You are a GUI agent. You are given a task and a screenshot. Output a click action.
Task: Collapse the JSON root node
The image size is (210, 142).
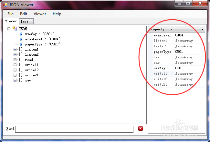pyautogui.click(x=9, y=29)
